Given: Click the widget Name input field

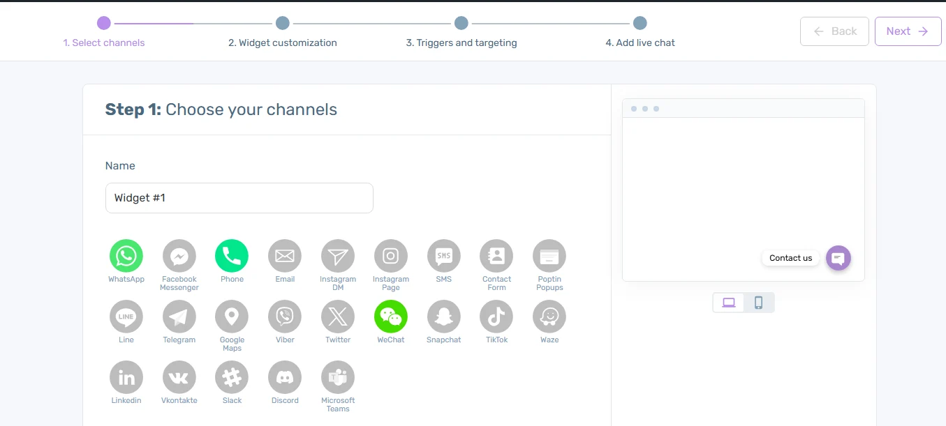Looking at the screenshot, I should (239, 198).
